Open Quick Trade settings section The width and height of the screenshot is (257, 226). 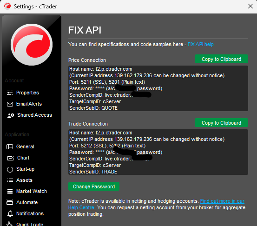point(30,224)
